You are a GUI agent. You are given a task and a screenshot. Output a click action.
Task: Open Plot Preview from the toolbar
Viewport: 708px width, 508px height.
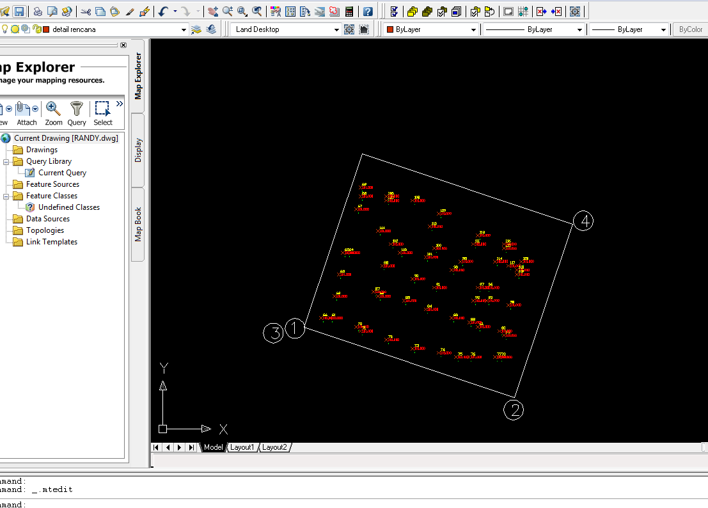(x=52, y=12)
